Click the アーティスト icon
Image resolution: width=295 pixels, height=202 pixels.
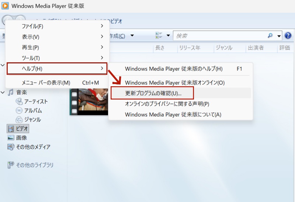coord(19,102)
